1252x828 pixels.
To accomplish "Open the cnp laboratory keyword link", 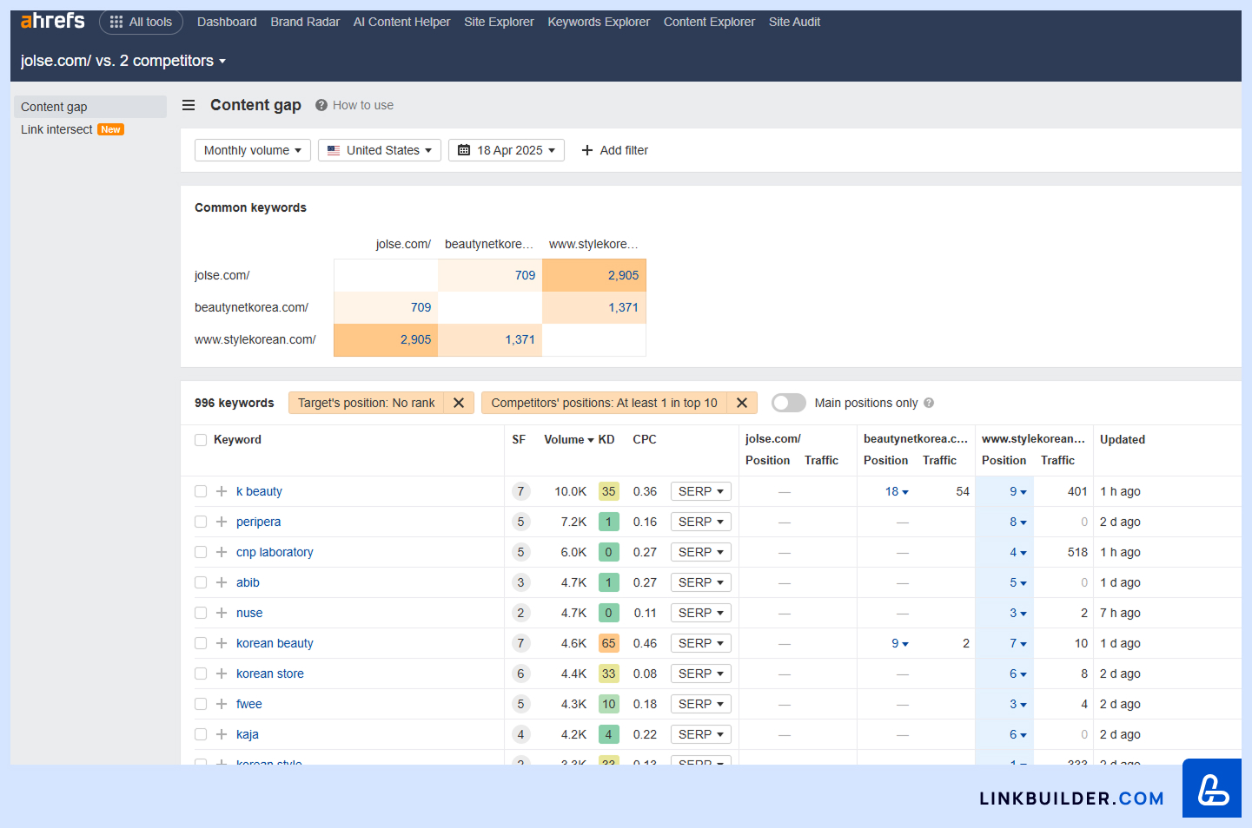I will (x=275, y=552).
